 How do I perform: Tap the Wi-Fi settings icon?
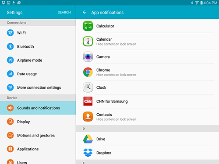tap(10, 33)
